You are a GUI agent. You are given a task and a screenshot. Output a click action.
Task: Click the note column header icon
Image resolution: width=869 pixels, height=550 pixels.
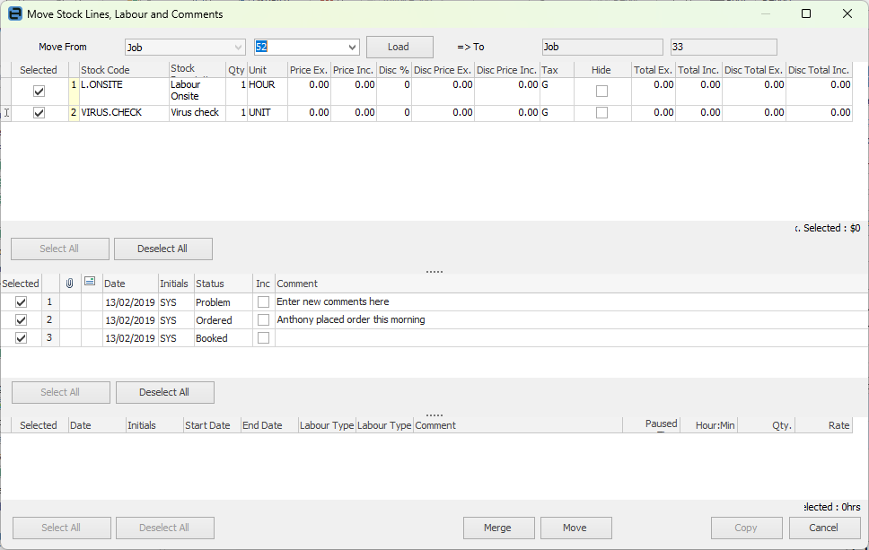click(x=90, y=282)
